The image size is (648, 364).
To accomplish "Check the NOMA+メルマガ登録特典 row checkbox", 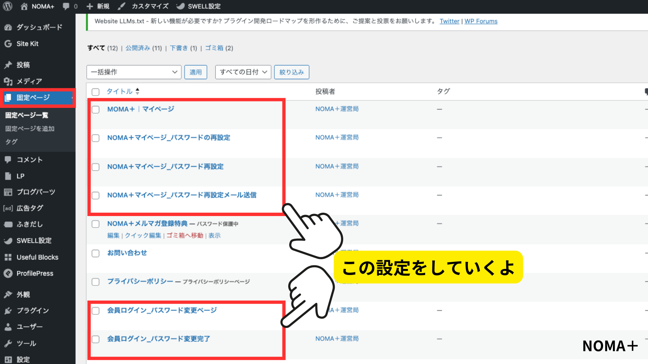I will 96,224.
